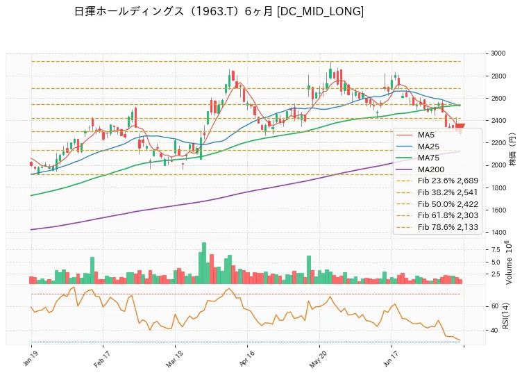Click the tallest green volume bar

tap(204, 263)
